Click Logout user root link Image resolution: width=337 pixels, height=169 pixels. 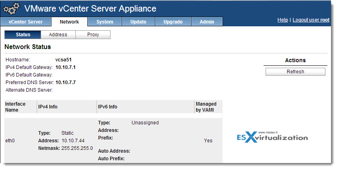(x=311, y=20)
